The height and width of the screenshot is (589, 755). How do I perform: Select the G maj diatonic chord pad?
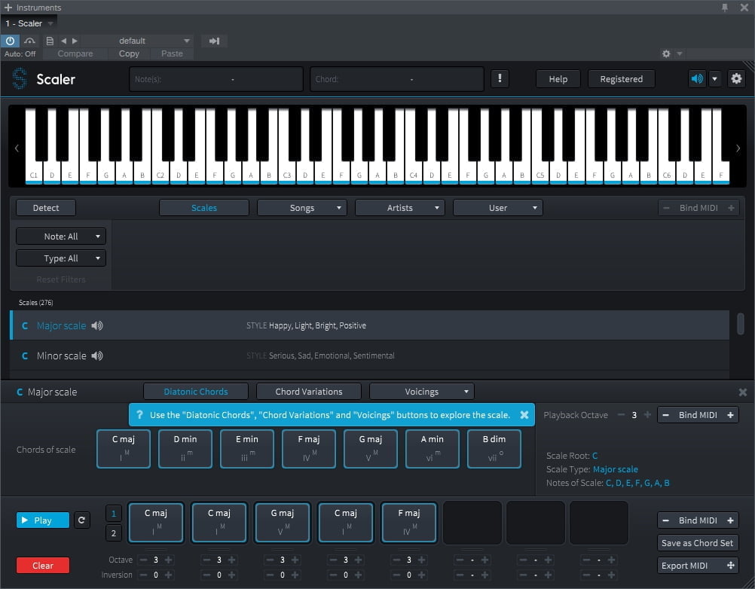point(370,449)
